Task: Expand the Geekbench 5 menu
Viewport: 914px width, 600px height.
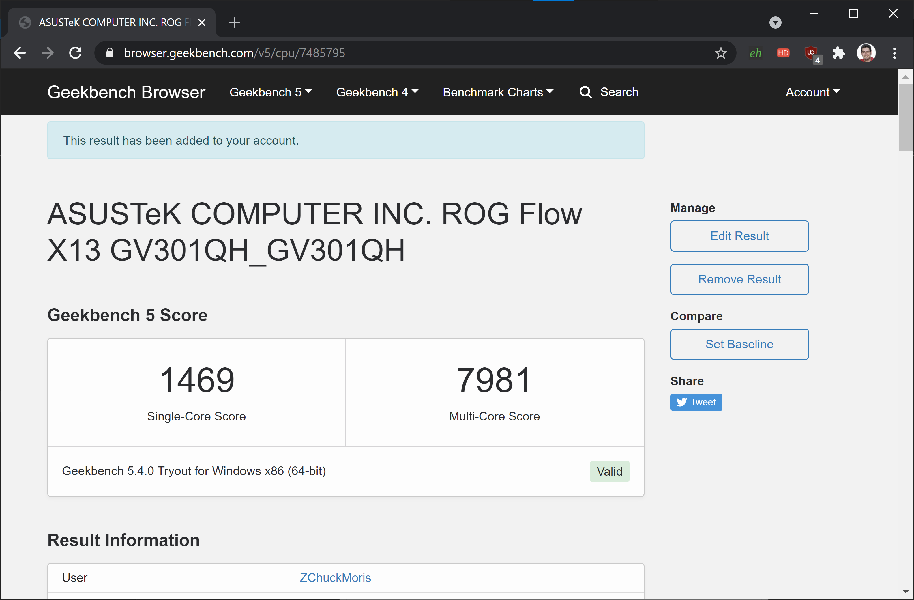Action: (271, 92)
